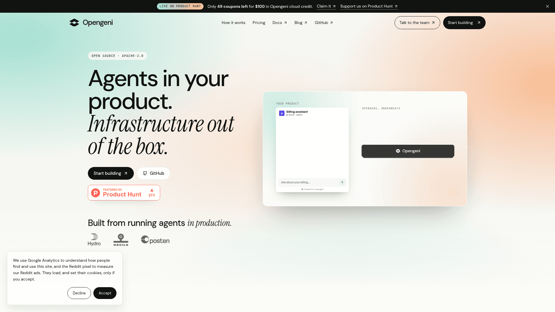
Task: Click Start building in the header
Action: [464, 23]
